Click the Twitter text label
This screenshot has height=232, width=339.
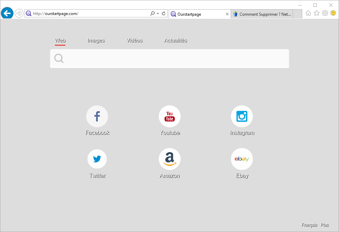pos(97,176)
